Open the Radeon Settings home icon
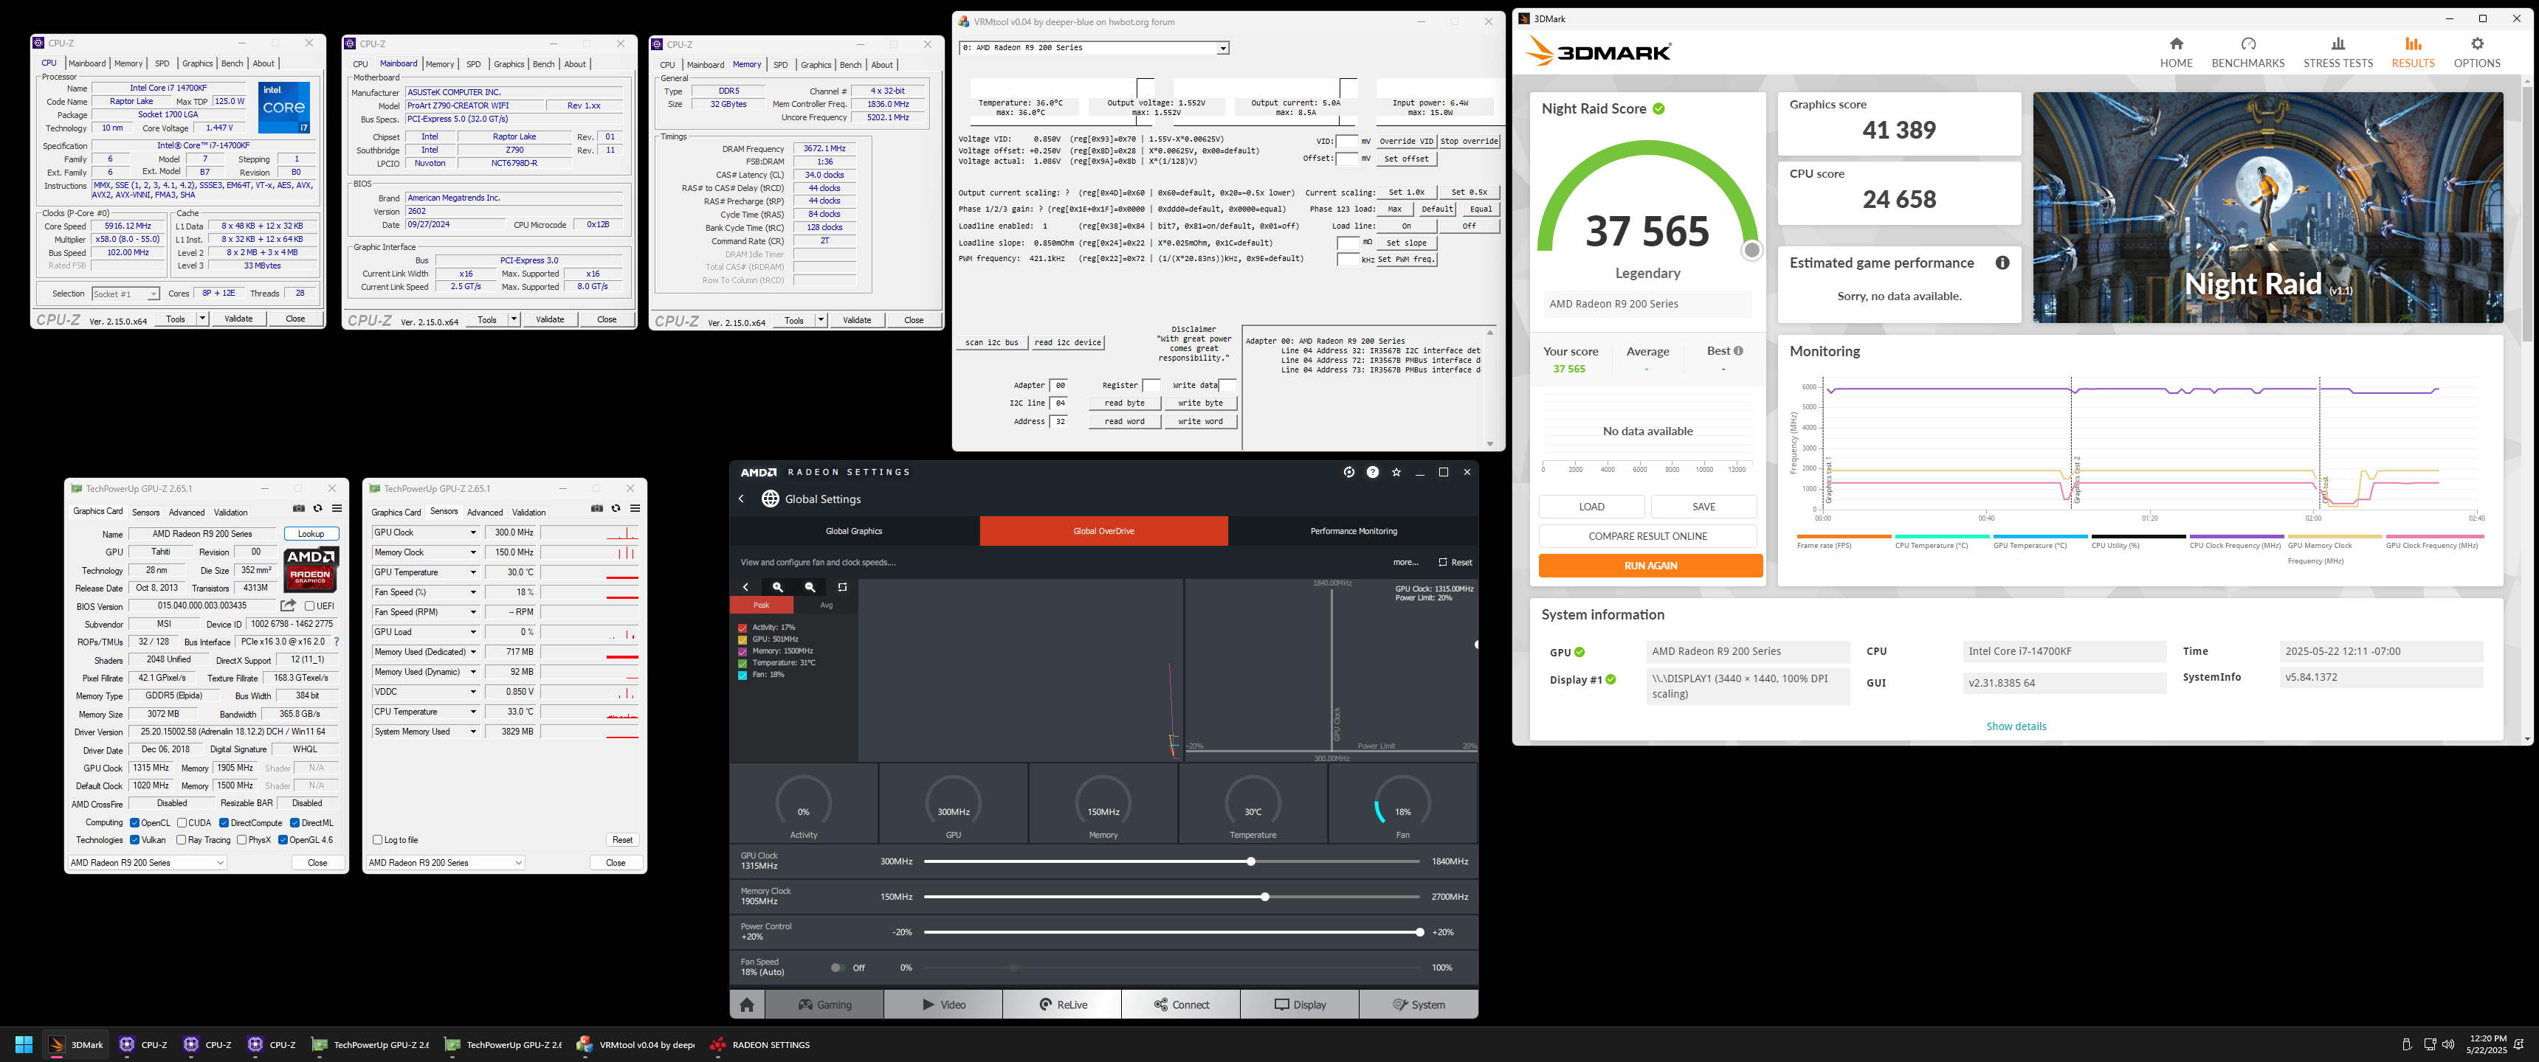 coord(747,1005)
